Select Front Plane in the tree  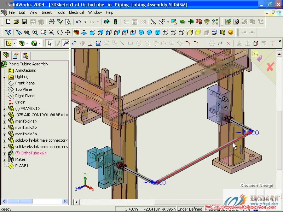point(25,83)
